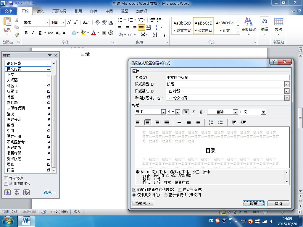This screenshot has width=303, height=227.
Task: Open the 样式类型 dropdown
Action: (x=287, y=84)
